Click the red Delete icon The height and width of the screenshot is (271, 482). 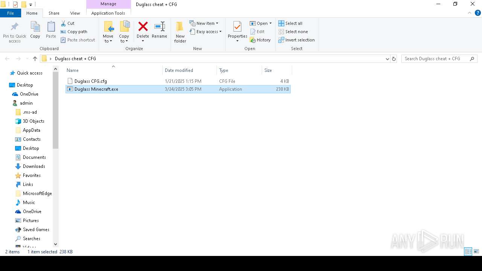tap(143, 26)
